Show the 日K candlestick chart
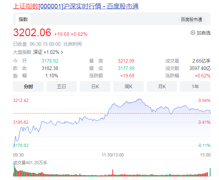 click(95, 86)
